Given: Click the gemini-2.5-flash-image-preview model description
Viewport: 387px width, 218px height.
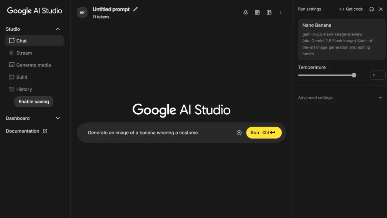Looking at the screenshot, I should click(338, 44).
